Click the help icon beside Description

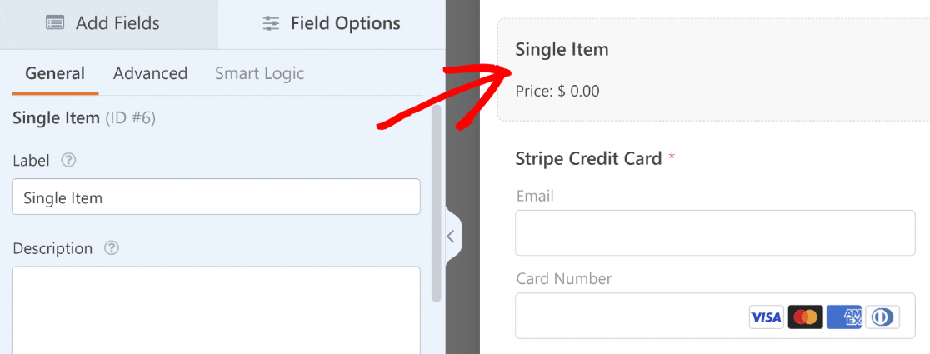(112, 248)
